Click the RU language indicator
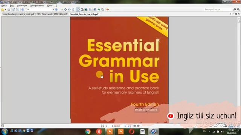The width and height of the screenshot is (241, 135). click(x=204, y=131)
